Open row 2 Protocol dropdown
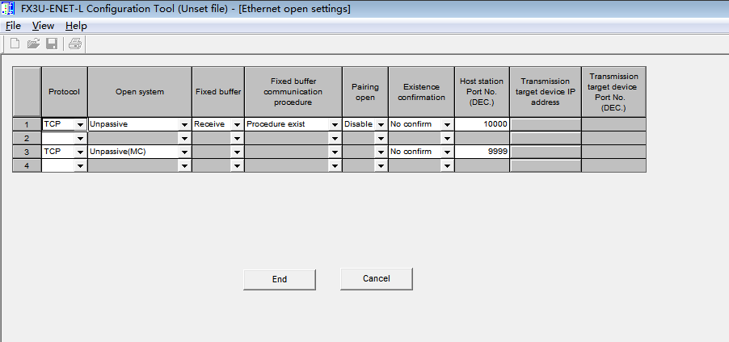Viewport: 729px width, 342px height. coord(80,139)
